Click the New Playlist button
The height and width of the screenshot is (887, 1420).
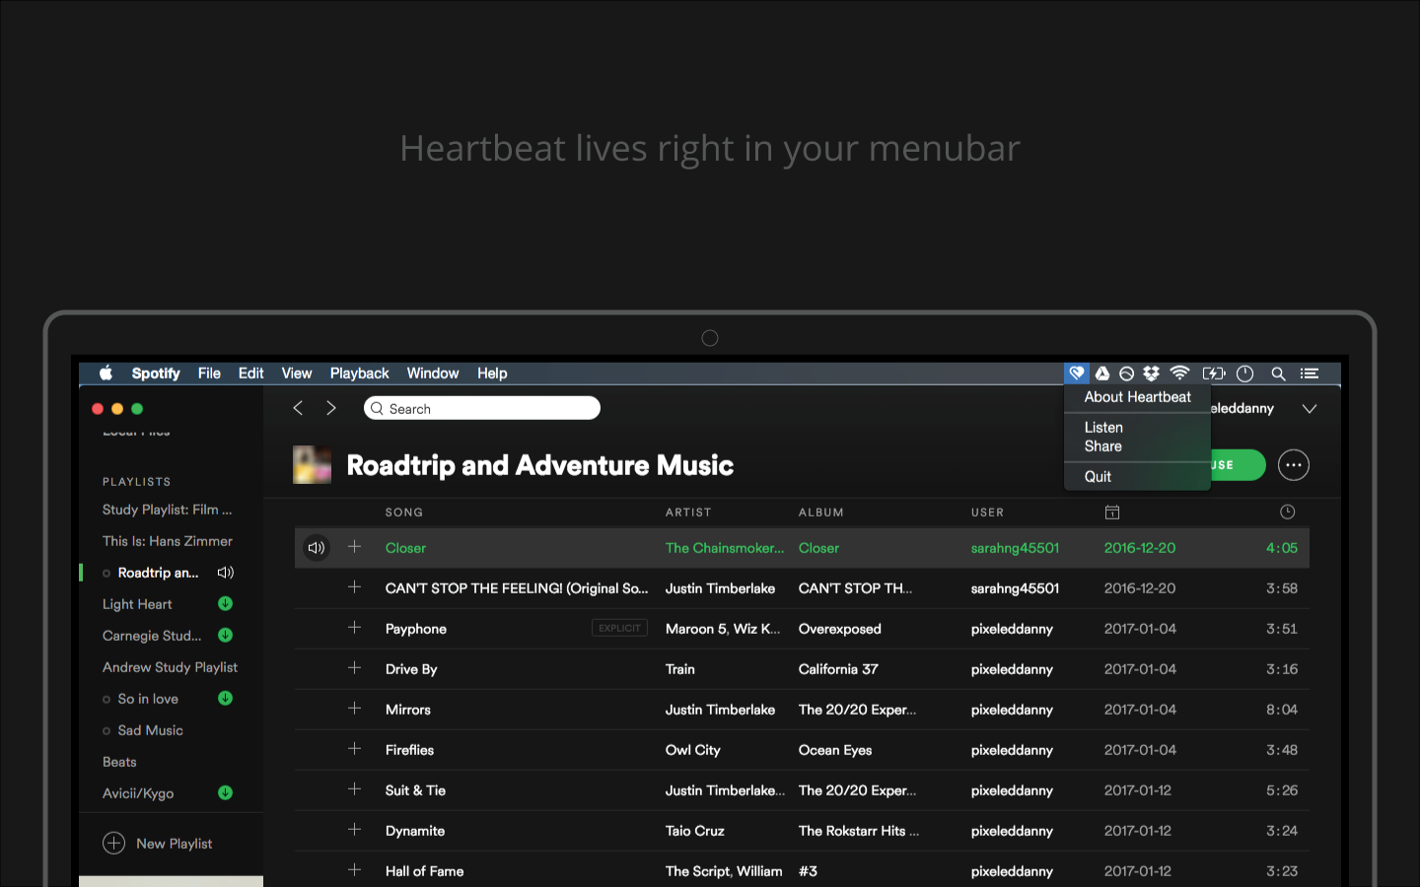(158, 843)
